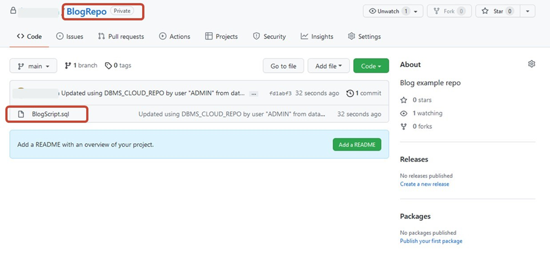Click the Fork button

(449, 11)
